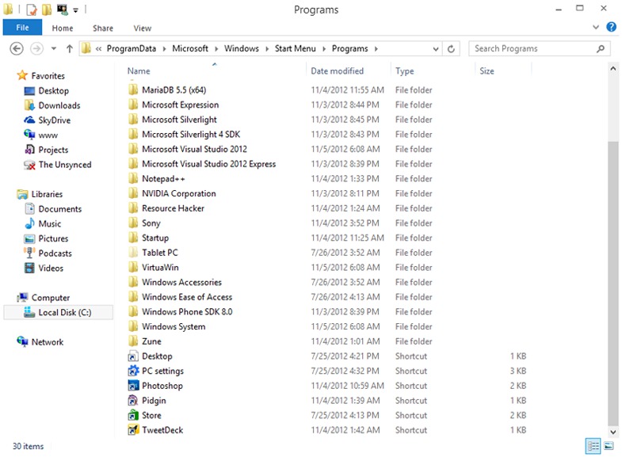Navigate to Start Menu in breadcrumb
Screen dimensions: 622x457
click(x=295, y=49)
